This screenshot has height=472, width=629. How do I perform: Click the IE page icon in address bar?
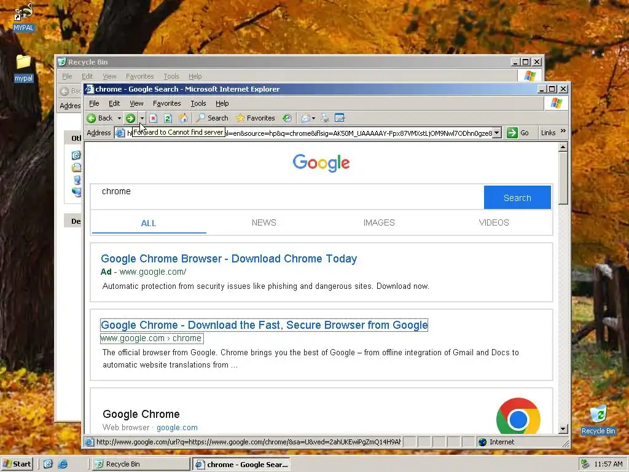[x=120, y=133]
